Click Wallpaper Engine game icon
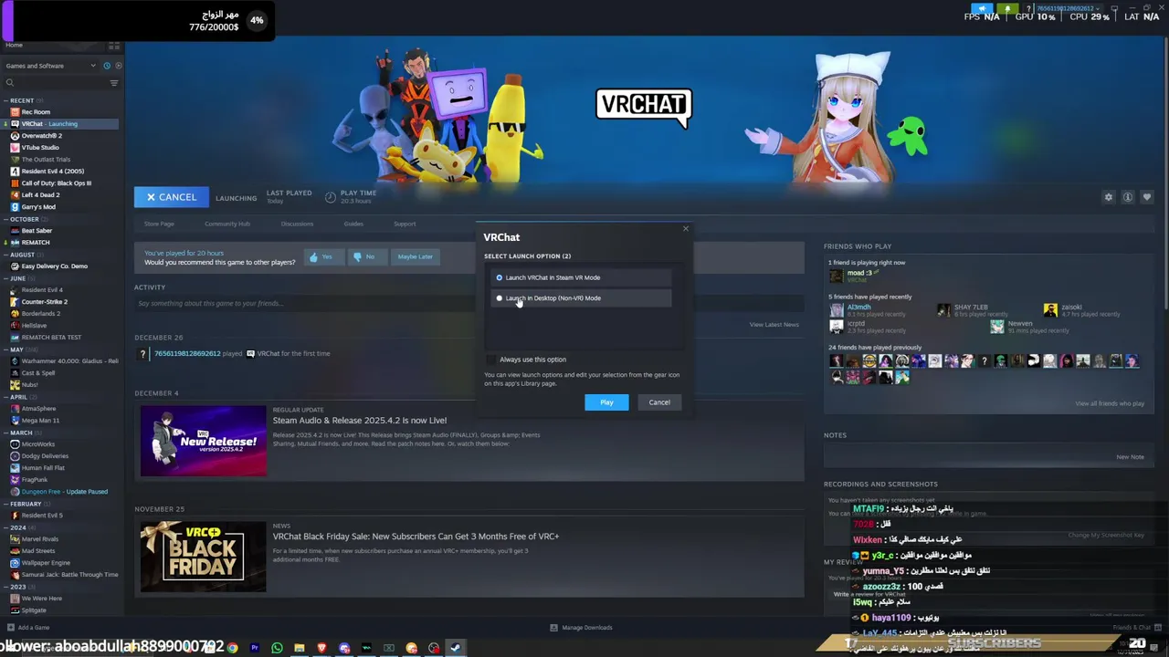Screen dimensions: 1169x657 (x=15, y=563)
